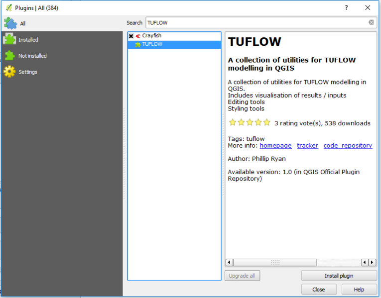Click in the Search text field
Screen dimensions: 381x298
click(x=256, y=22)
